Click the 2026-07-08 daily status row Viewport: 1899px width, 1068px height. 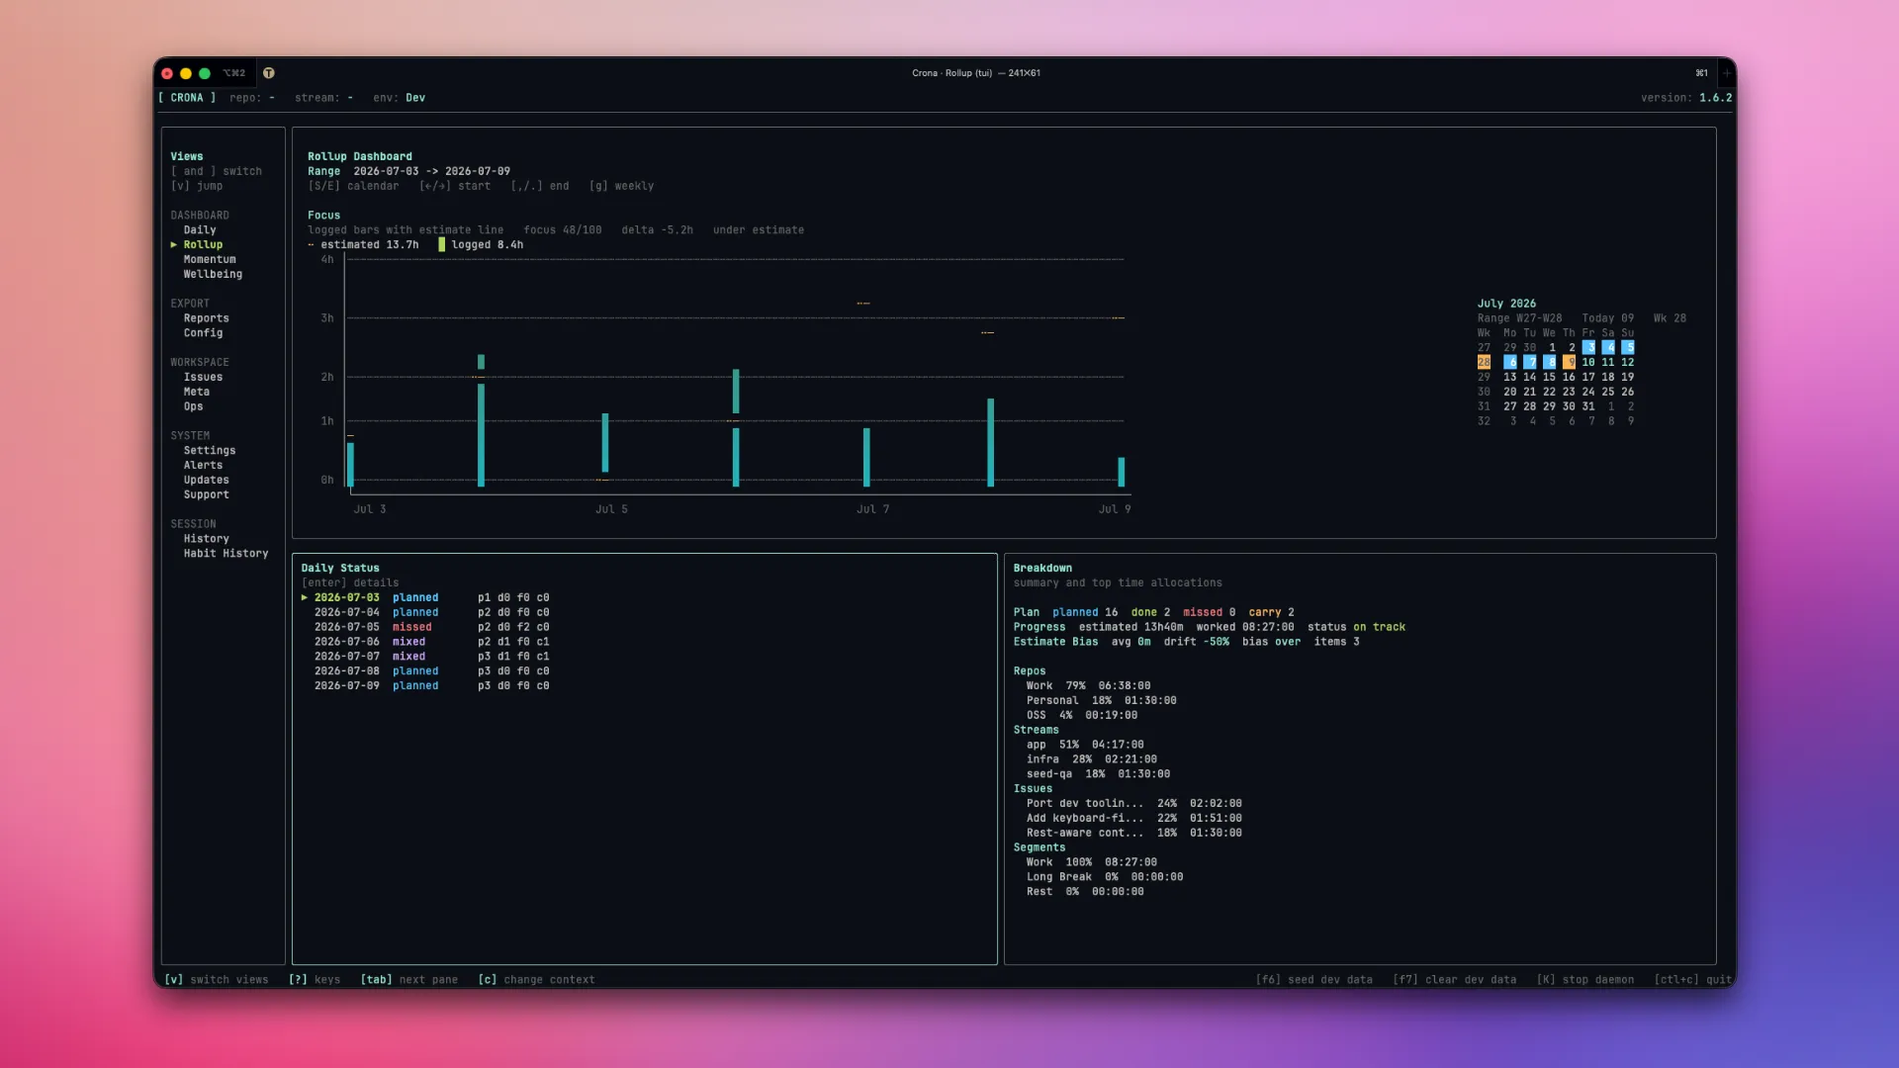click(431, 671)
